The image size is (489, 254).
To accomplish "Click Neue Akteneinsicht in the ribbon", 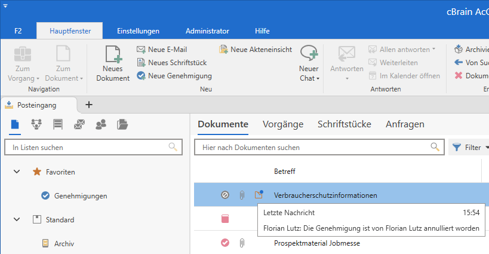I will click(255, 50).
